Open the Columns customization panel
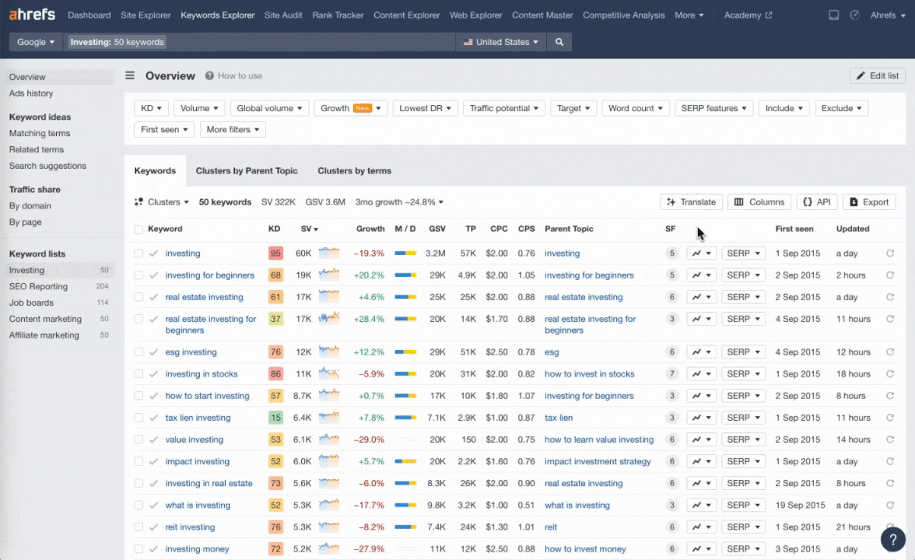This screenshot has width=915, height=560. click(x=759, y=201)
